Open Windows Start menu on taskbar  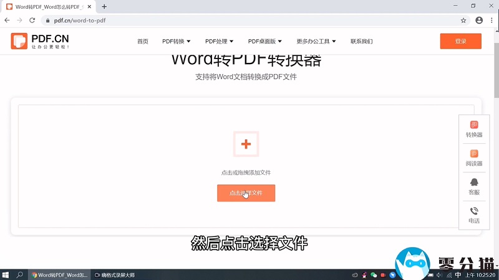tap(6, 274)
